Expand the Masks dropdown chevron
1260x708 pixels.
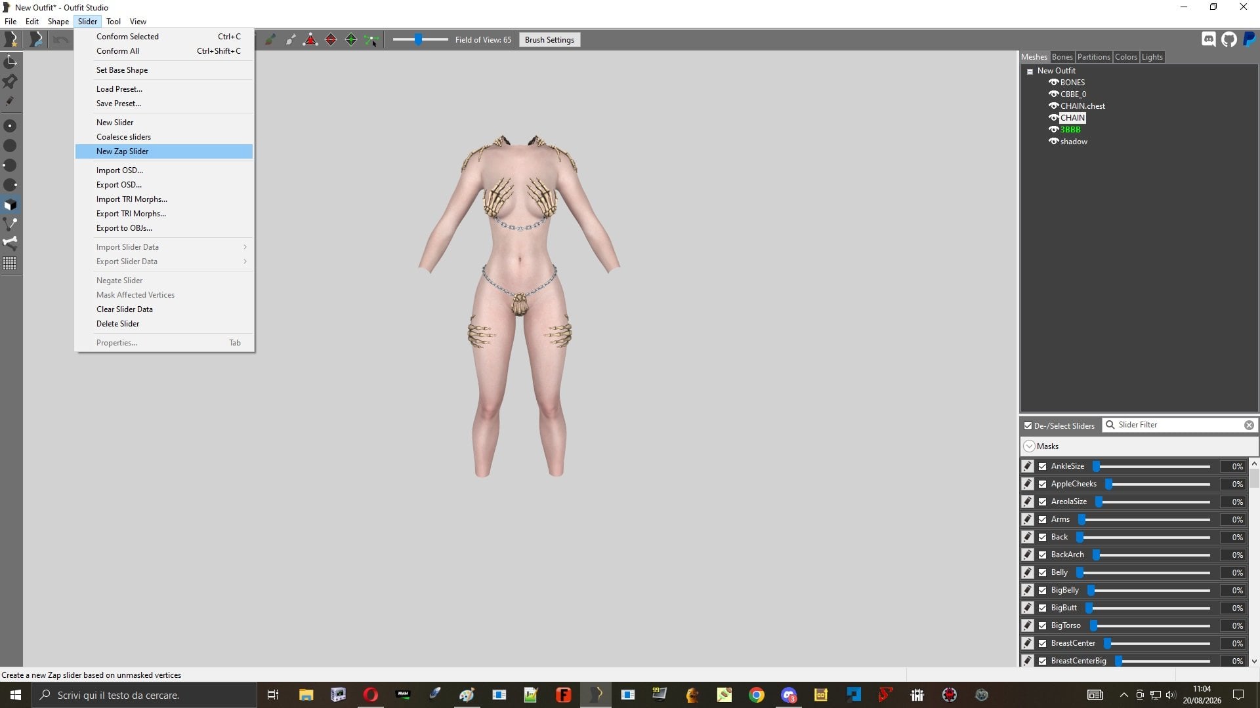(1029, 446)
